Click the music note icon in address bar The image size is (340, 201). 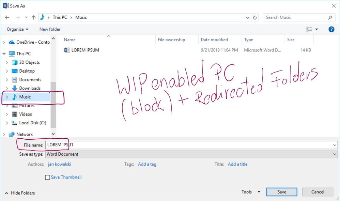[42, 17]
